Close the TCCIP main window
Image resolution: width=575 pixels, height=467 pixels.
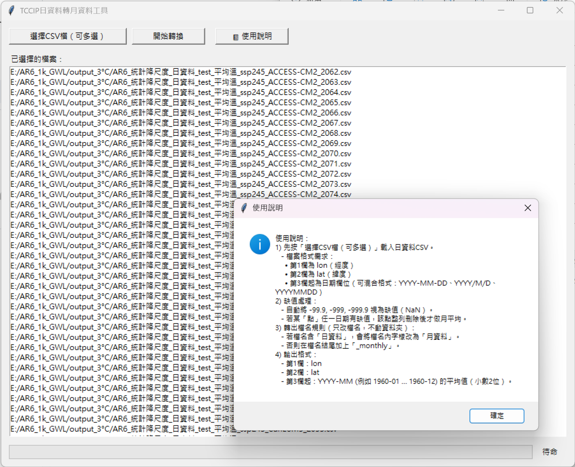pos(559,11)
